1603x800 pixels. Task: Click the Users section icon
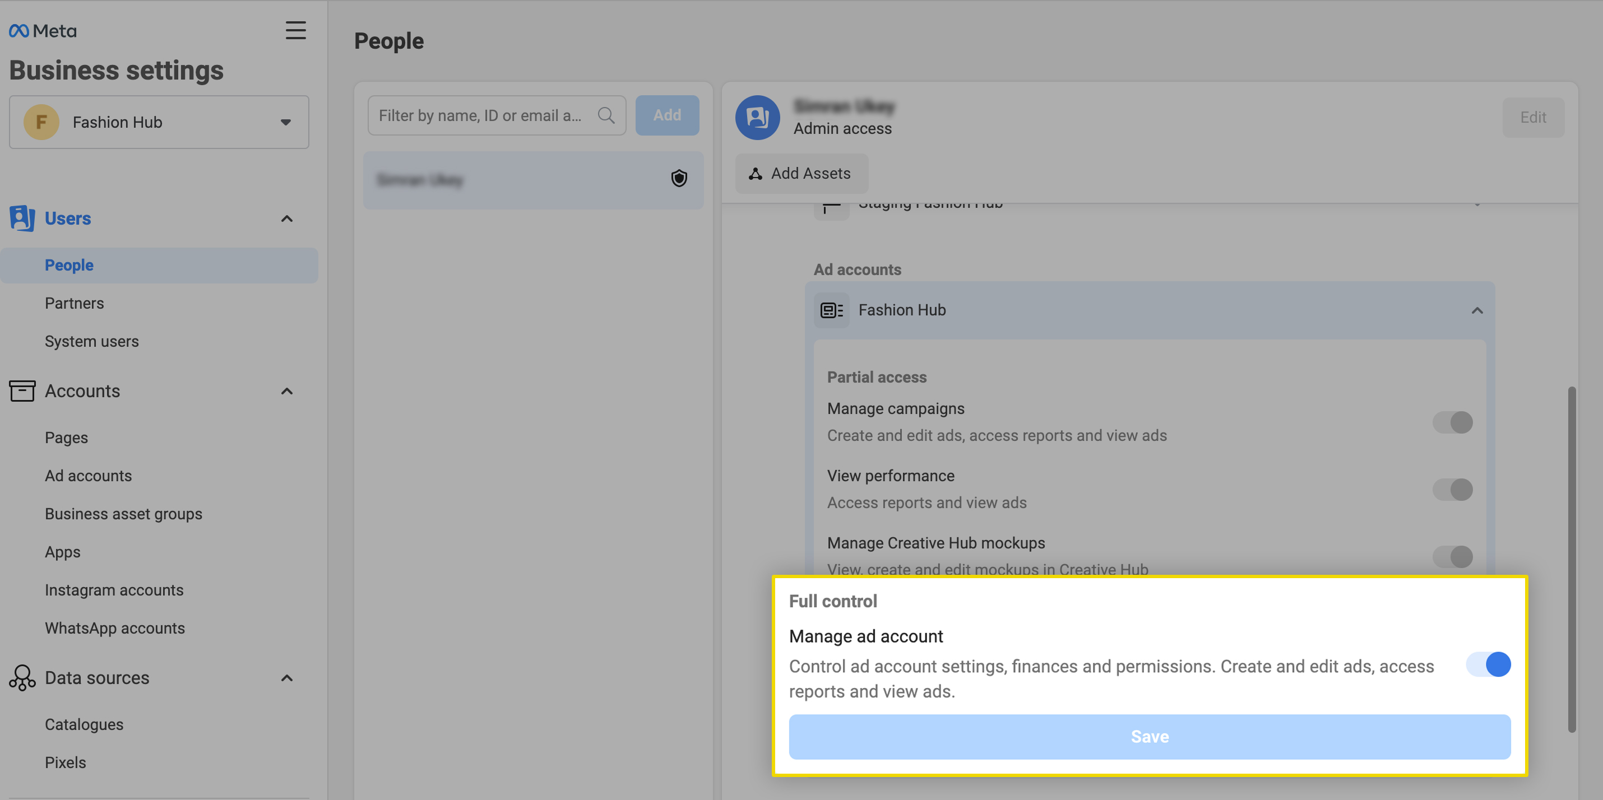pos(22,218)
